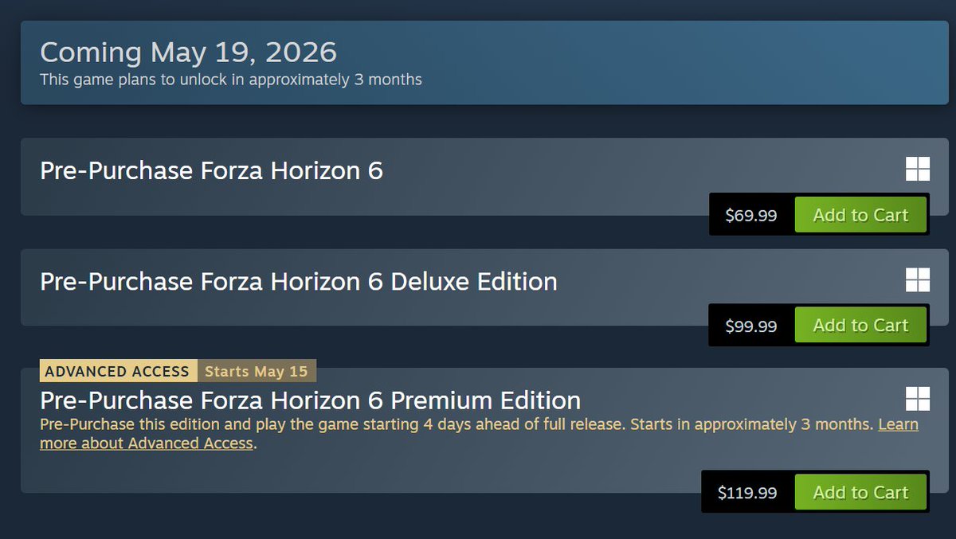Add the Deluxe Edition to cart
The width and height of the screenshot is (956, 539).
click(x=860, y=325)
